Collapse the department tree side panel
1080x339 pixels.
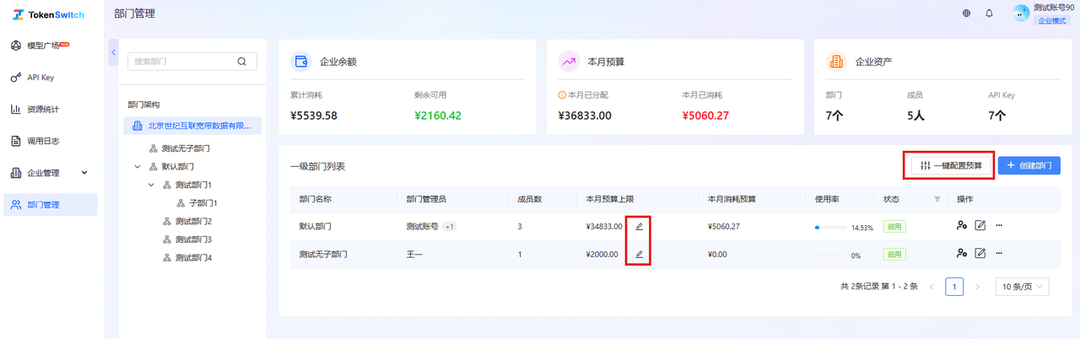(114, 52)
